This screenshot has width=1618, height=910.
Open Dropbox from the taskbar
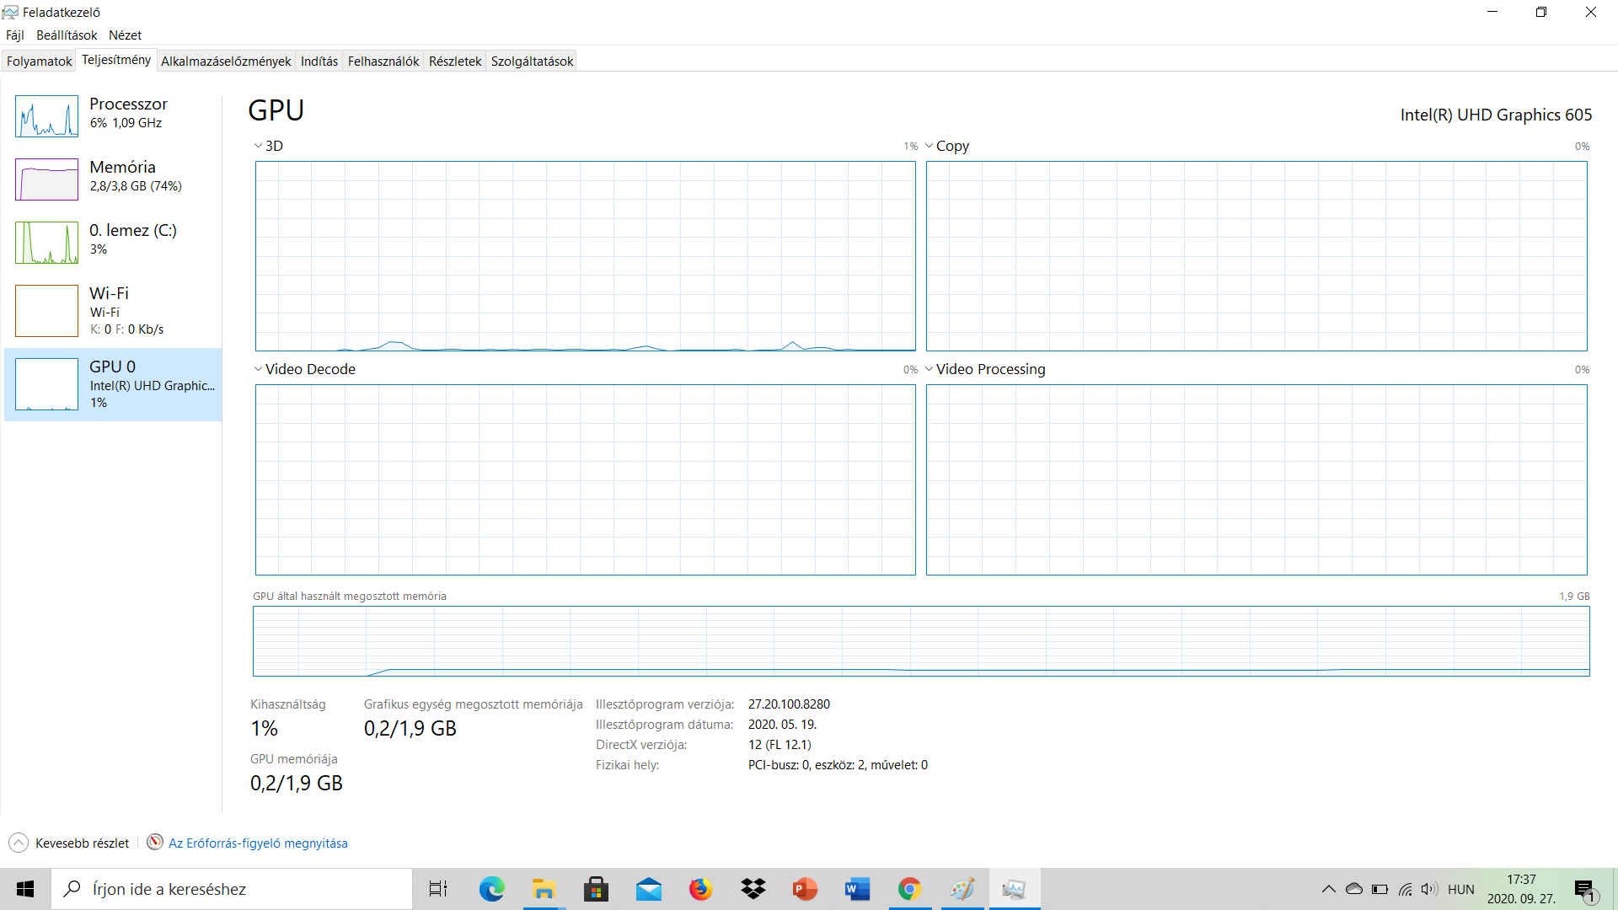(x=753, y=889)
